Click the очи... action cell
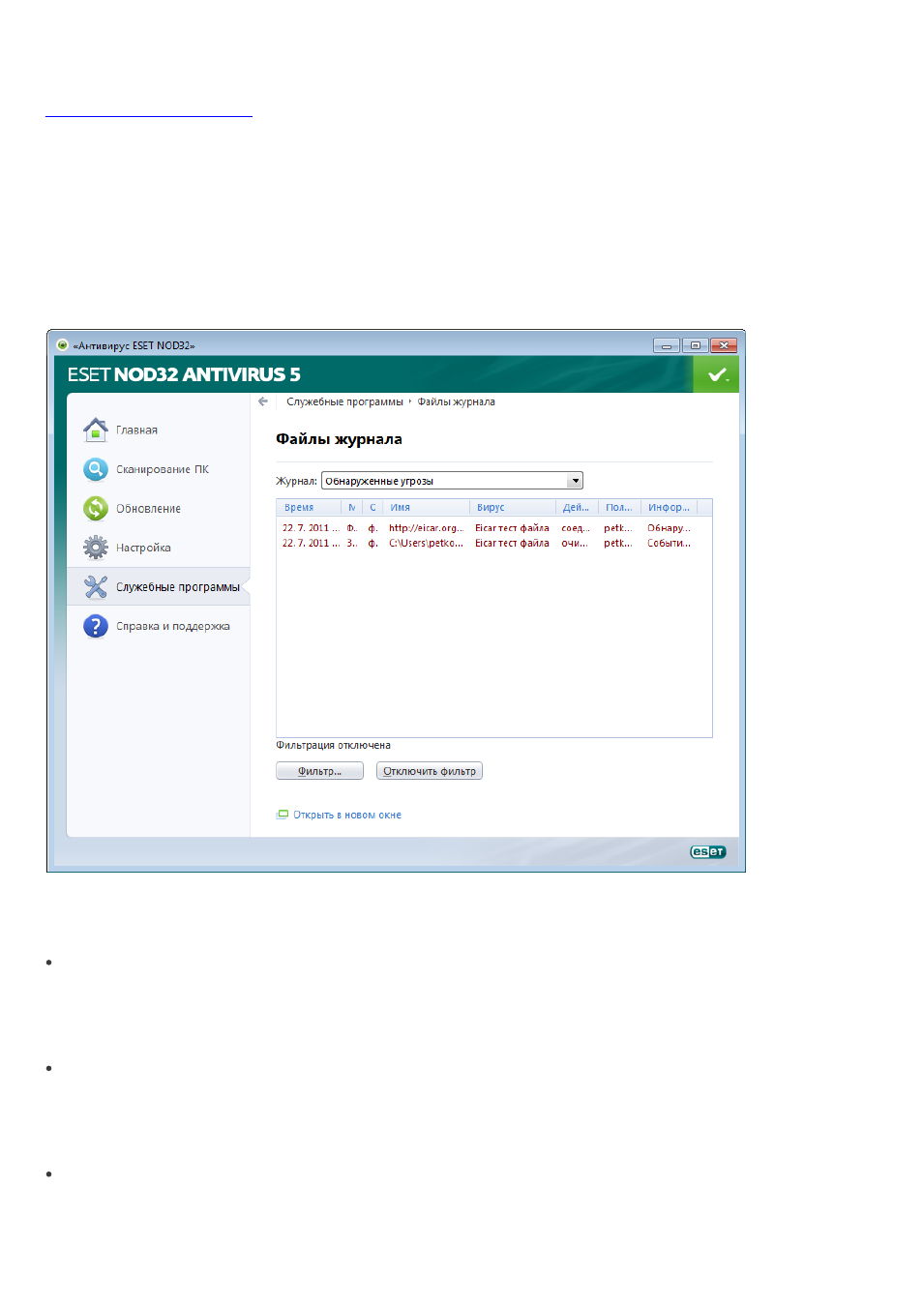 pos(575,543)
